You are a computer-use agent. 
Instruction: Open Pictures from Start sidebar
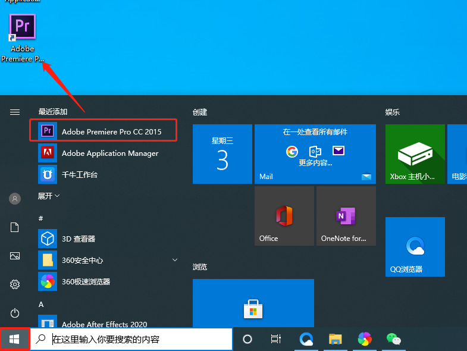[15, 256]
